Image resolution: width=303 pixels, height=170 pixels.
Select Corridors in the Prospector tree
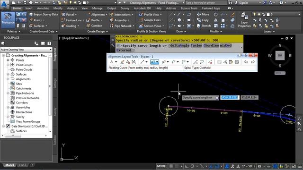tap(22, 103)
